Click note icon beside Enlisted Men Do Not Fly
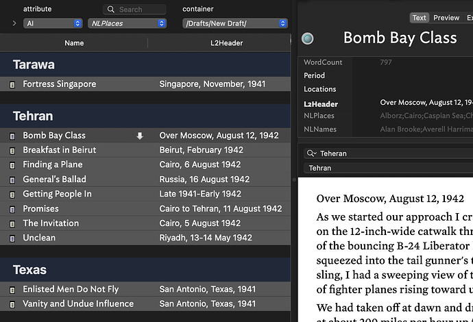The height and width of the screenshot is (322, 473). 12,290
